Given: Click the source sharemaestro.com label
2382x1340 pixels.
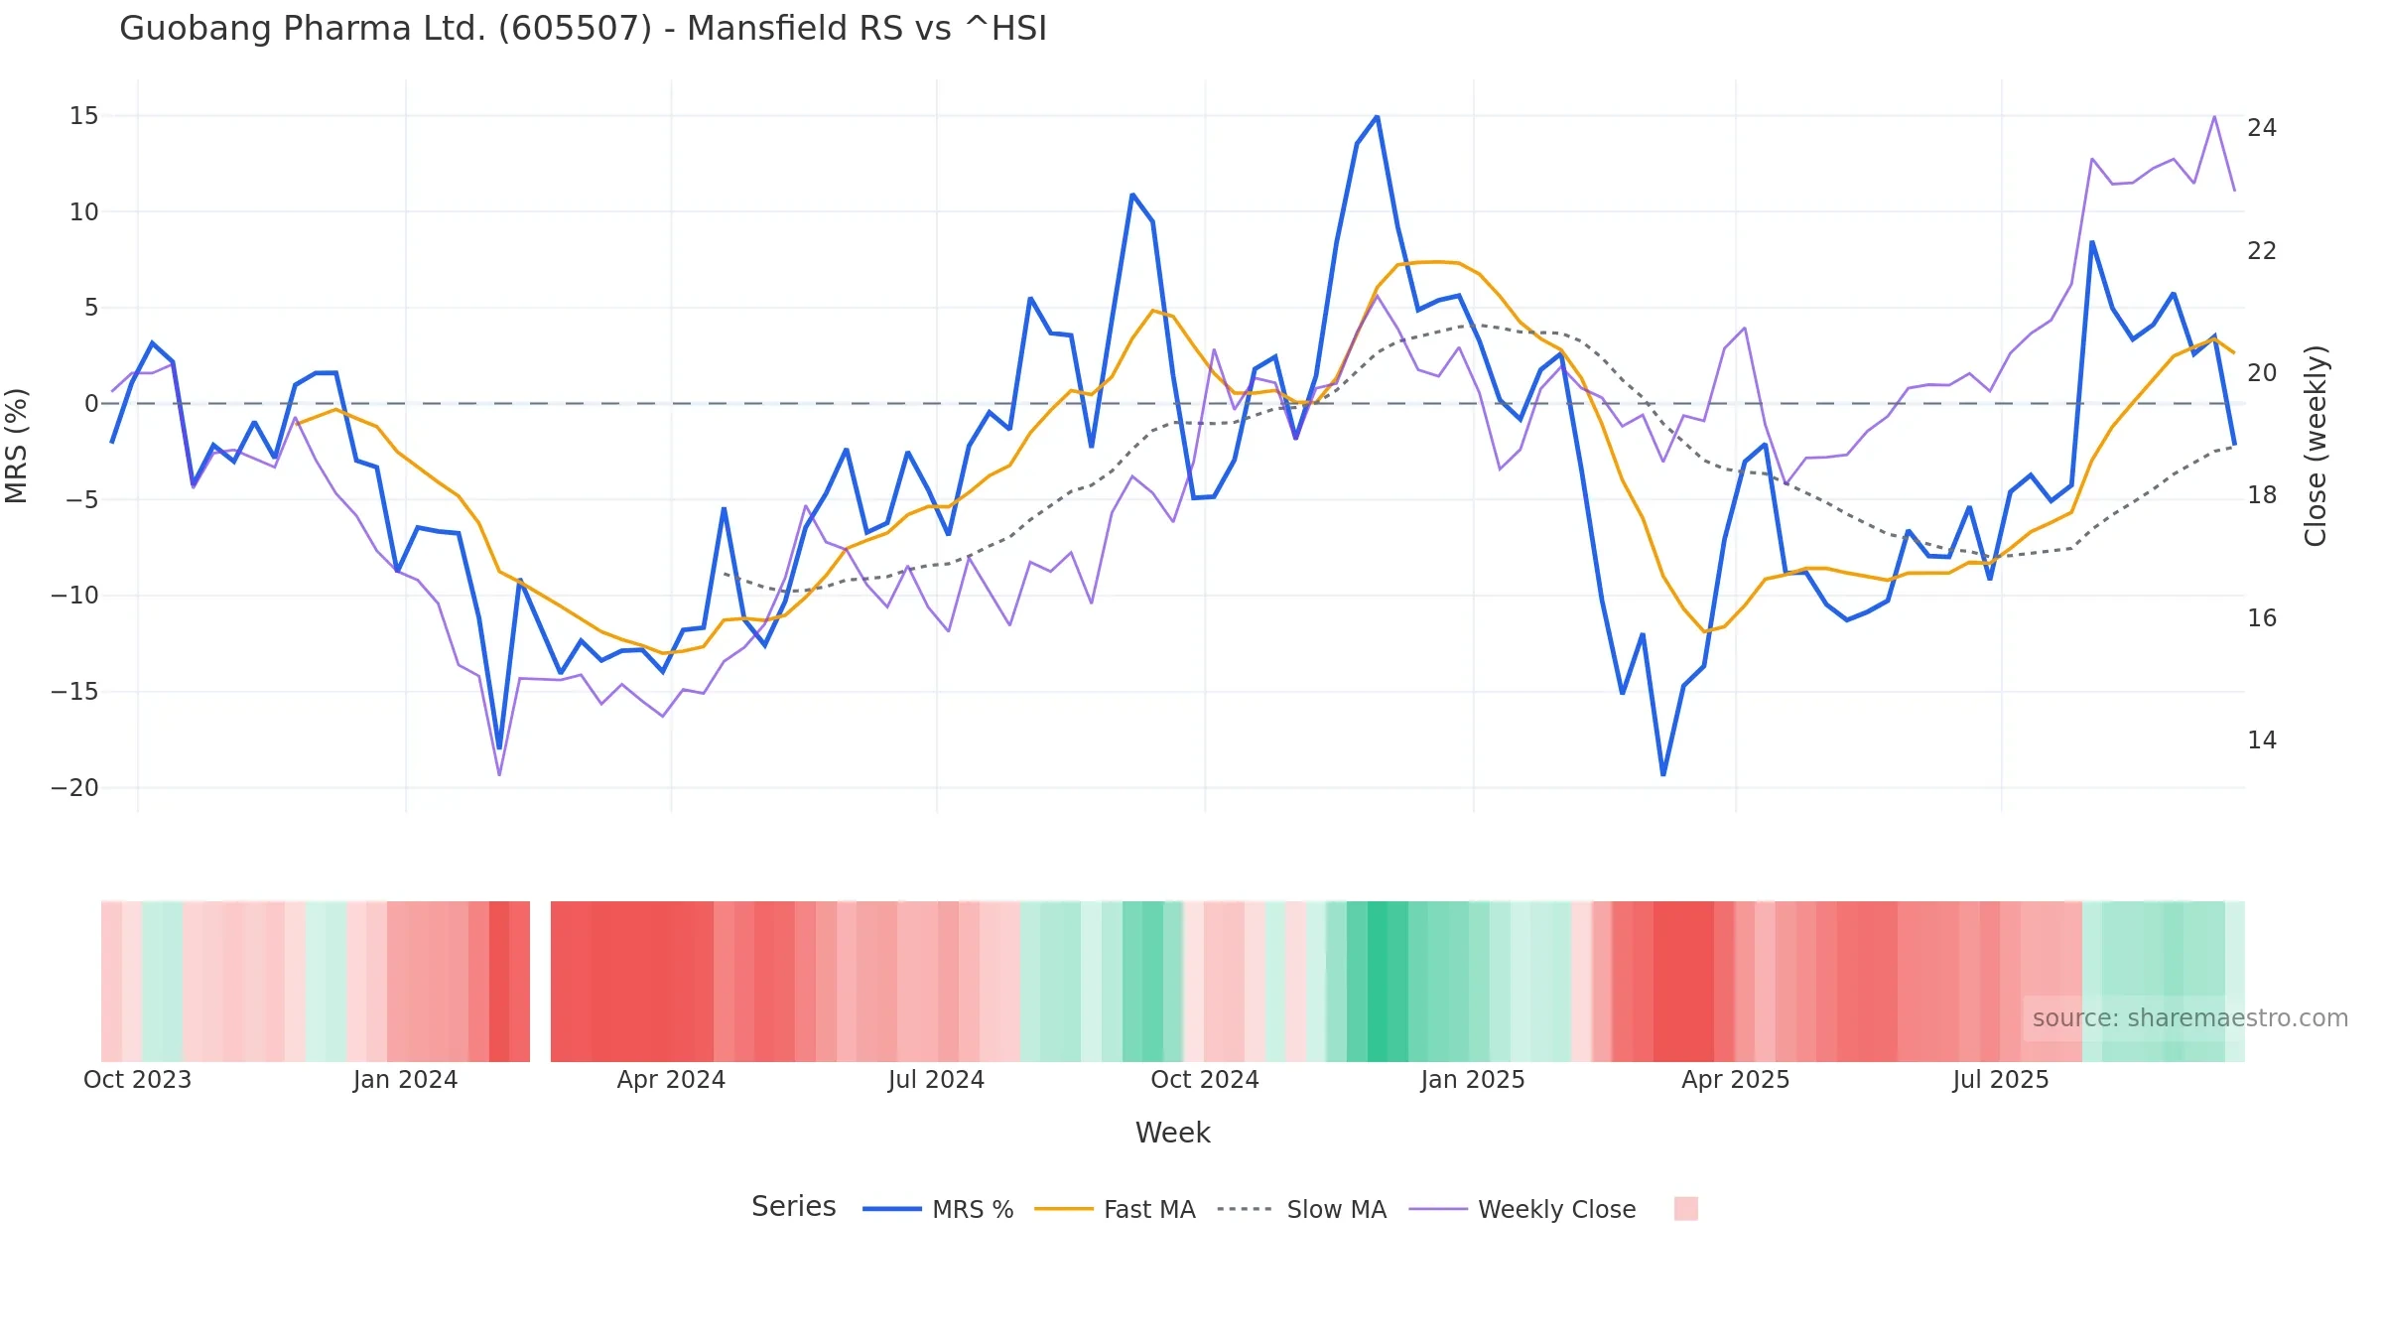Looking at the screenshot, I should click(x=2190, y=1018).
